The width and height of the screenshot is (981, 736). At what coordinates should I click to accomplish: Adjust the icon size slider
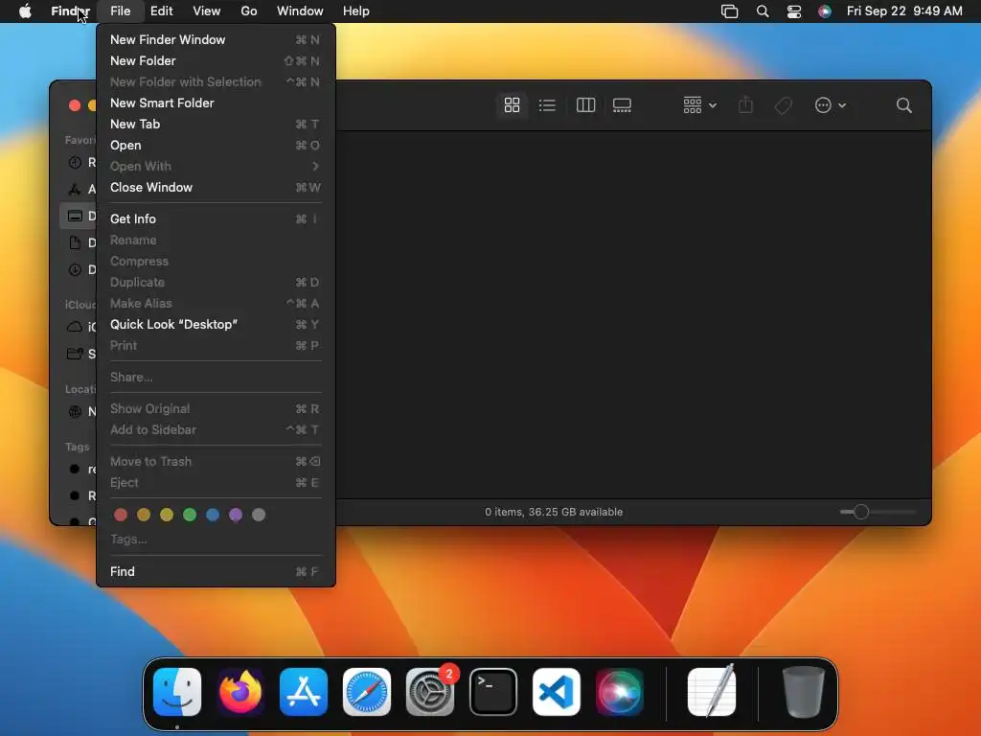coord(861,512)
